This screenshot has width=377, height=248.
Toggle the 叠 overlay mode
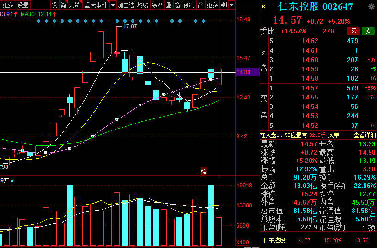(169, 5)
